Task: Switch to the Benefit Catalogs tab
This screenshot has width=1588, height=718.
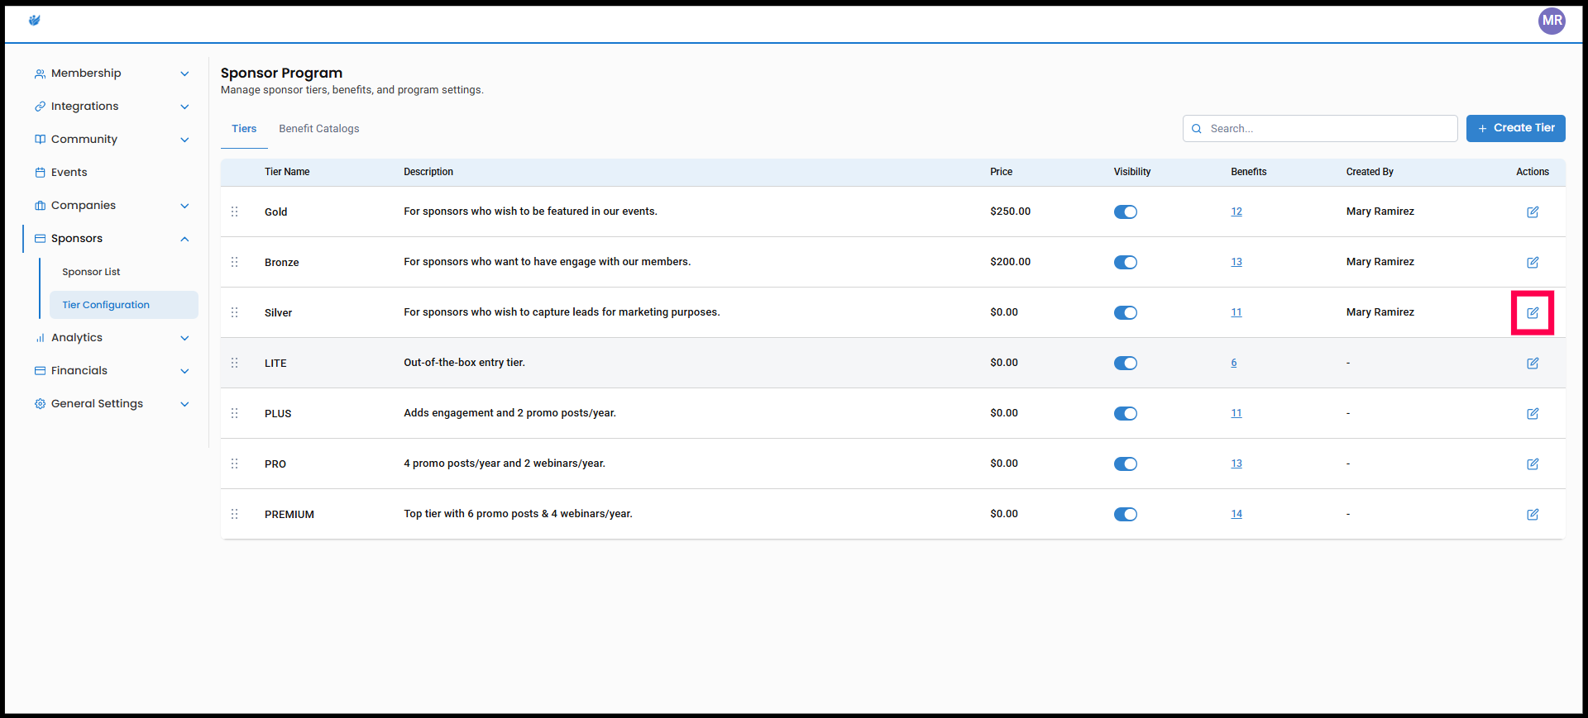Action: coord(318,129)
